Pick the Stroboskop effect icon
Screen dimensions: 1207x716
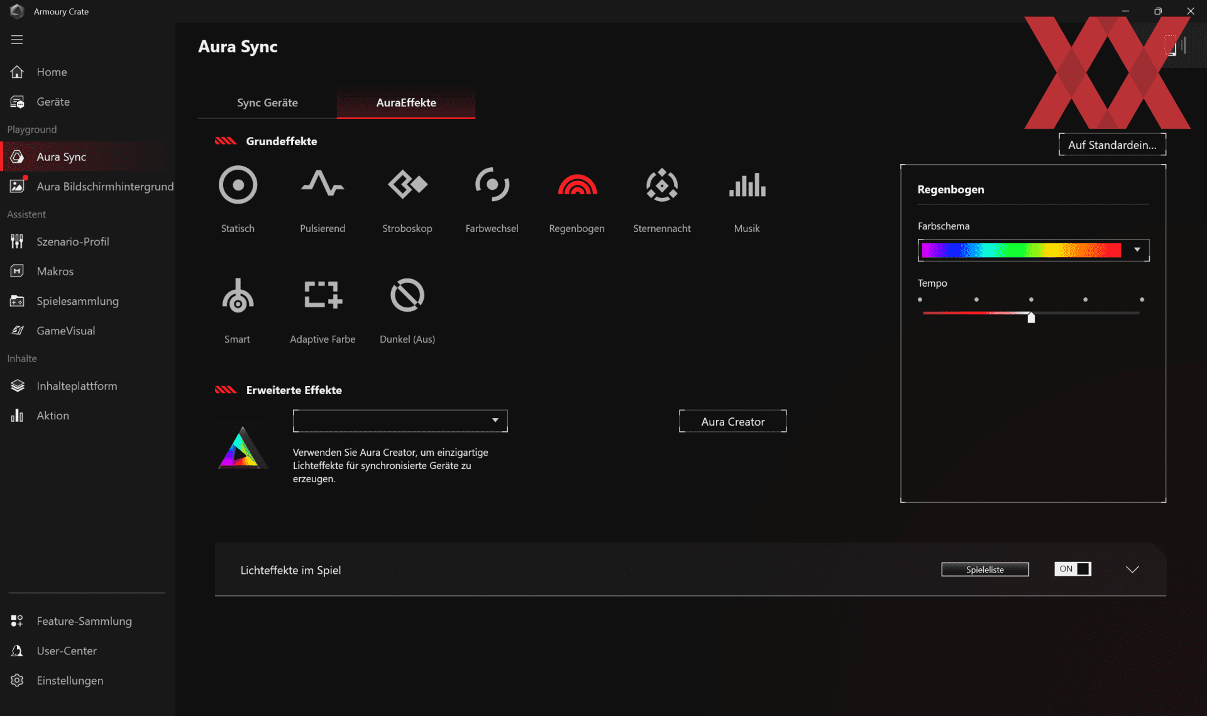point(407,184)
